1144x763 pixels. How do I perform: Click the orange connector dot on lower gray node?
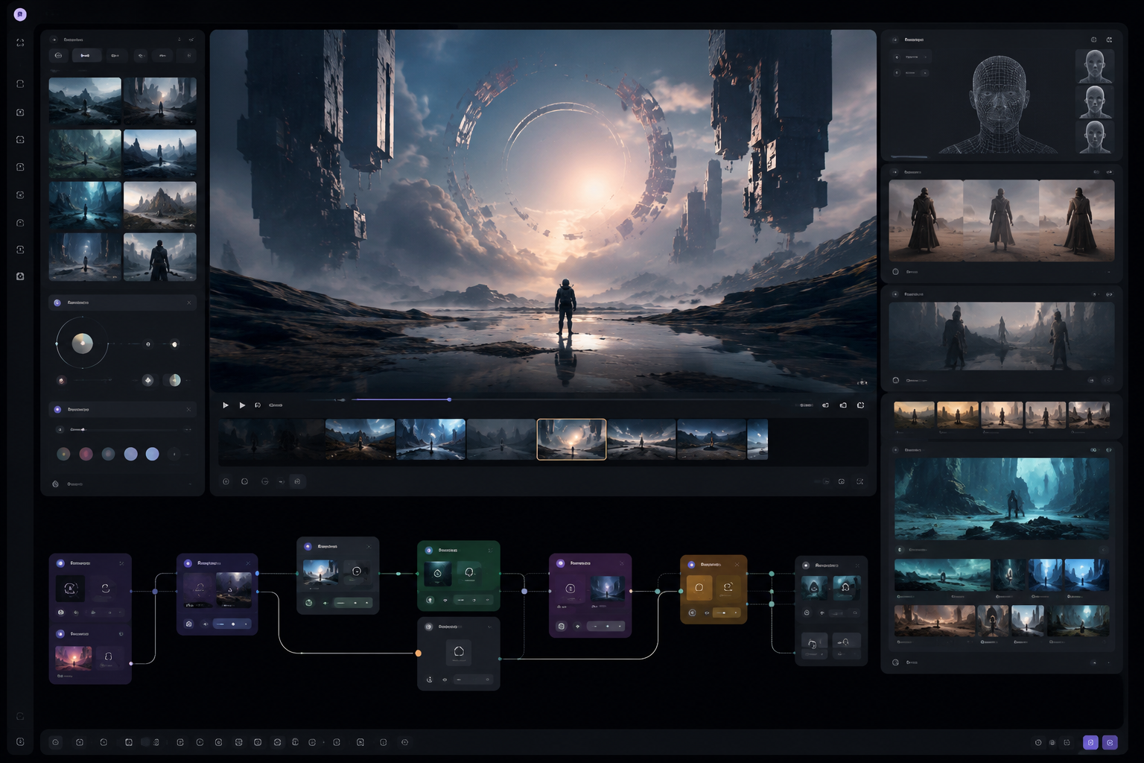click(419, 653)
